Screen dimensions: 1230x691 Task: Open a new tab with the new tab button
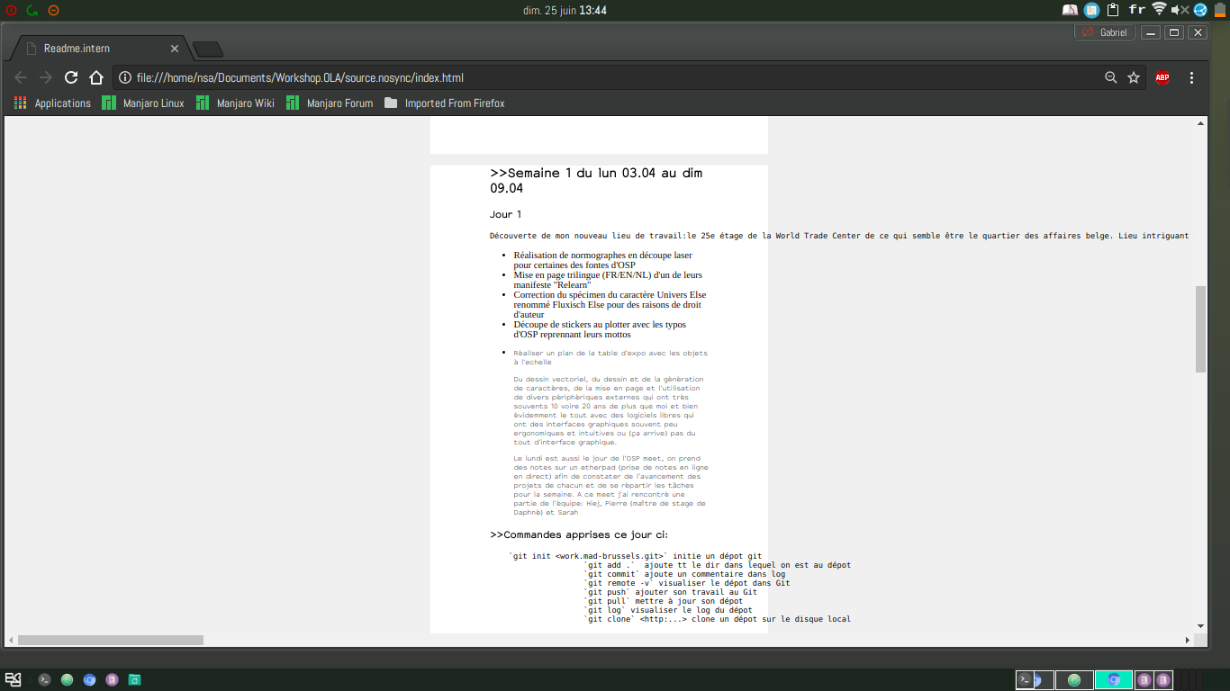pos(208,49)
